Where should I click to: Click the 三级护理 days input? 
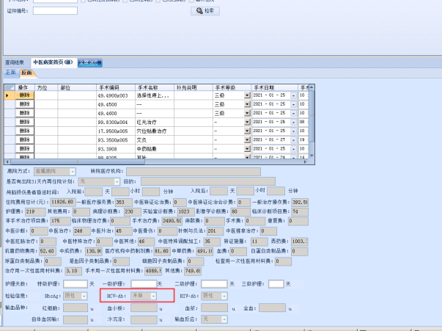[x=276, y=284]
